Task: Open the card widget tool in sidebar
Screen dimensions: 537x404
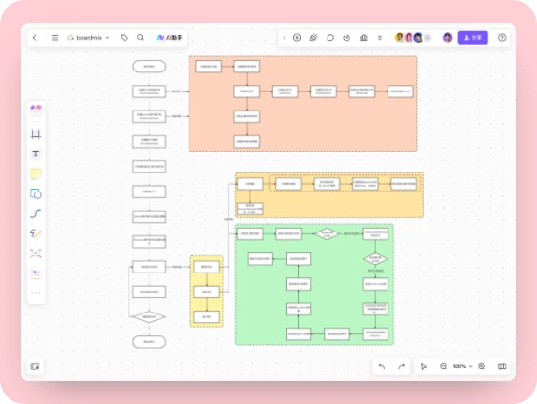Action: 36,273
